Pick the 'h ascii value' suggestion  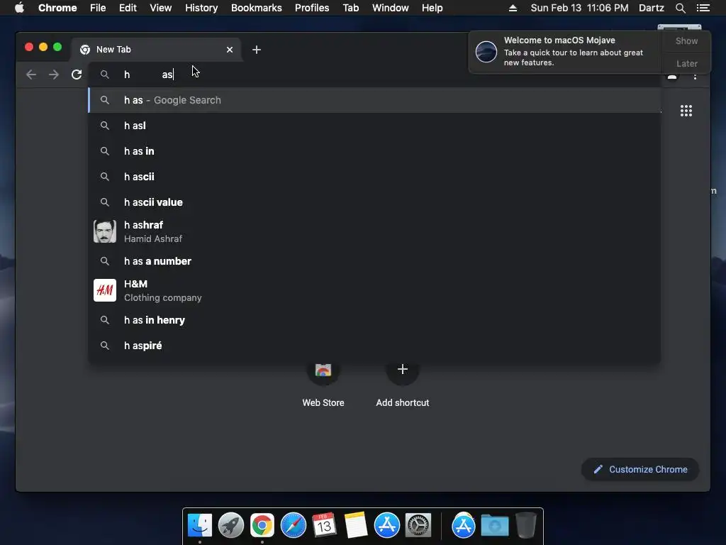(x=374, y=202)
